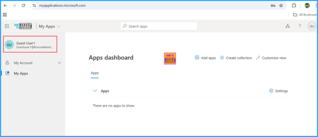Open the All Bookmarks folder
Image resolution: width=318 pixels, height=137 pixels.
305,15
